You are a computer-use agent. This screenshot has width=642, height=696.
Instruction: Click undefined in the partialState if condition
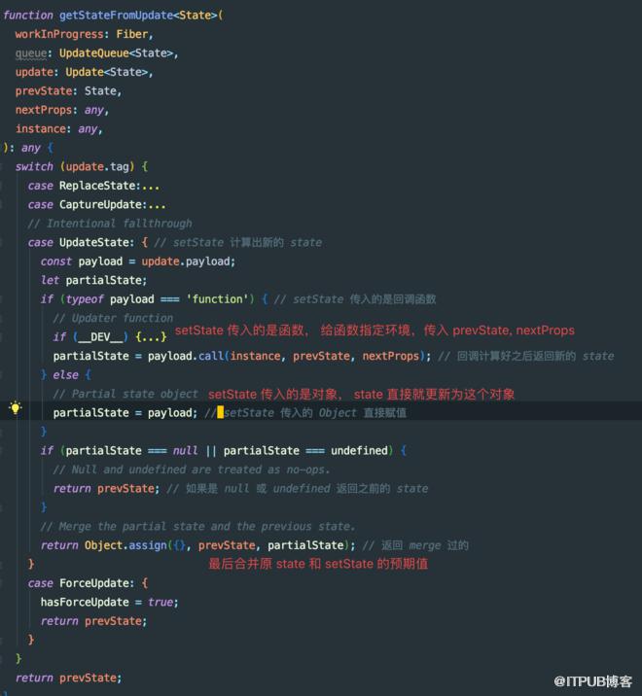coord(359,450)
